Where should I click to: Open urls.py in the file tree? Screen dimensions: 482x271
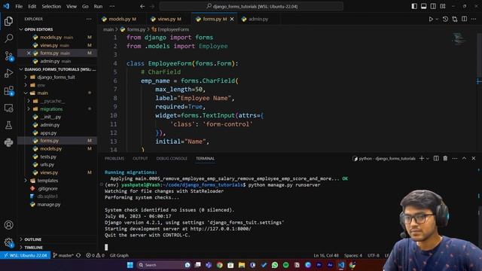point(47,165)
